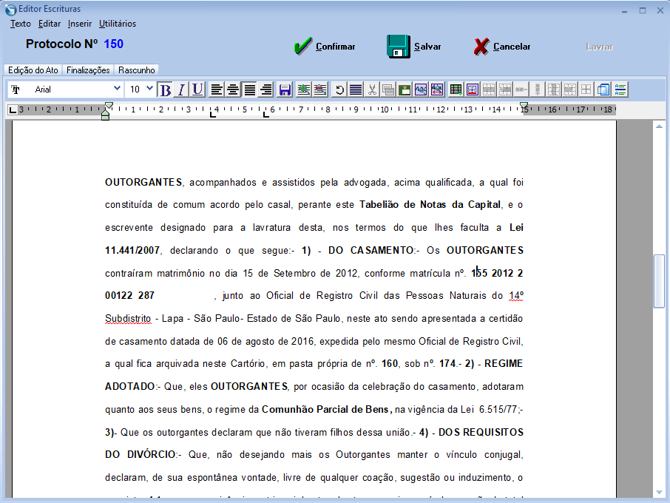
Task: Click the left indent marker on ruler
Action: [106, 116]
